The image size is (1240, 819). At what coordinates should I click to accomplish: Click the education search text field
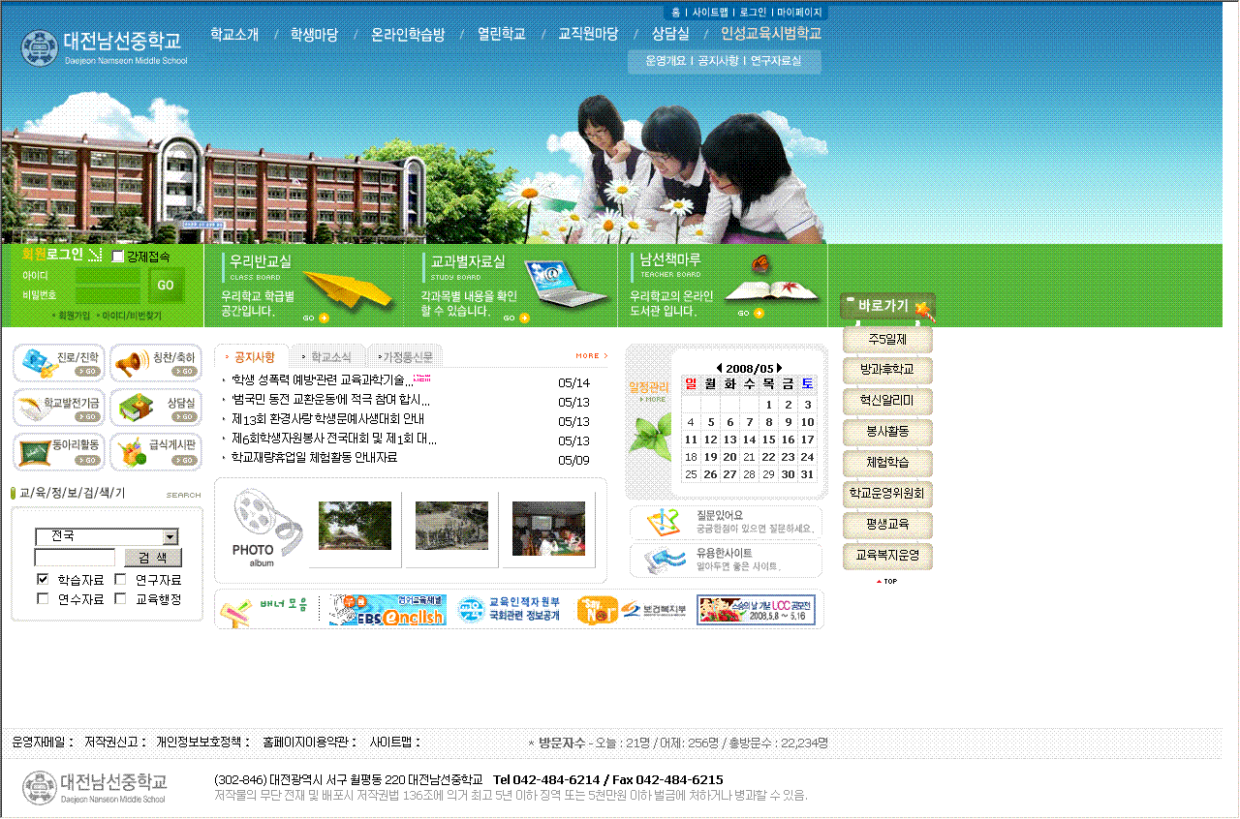click(75, 558)
